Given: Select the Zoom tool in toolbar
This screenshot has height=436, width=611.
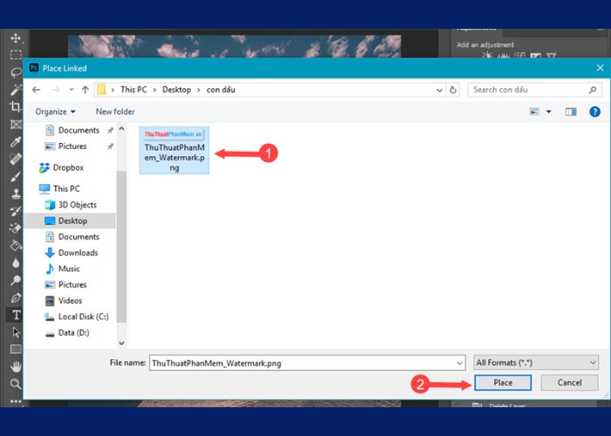Looking at the screenshot, I should point(15,383).
